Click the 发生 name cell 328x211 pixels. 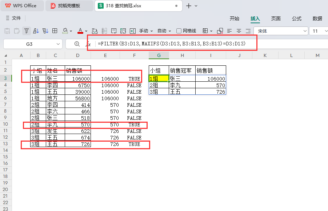55,131
